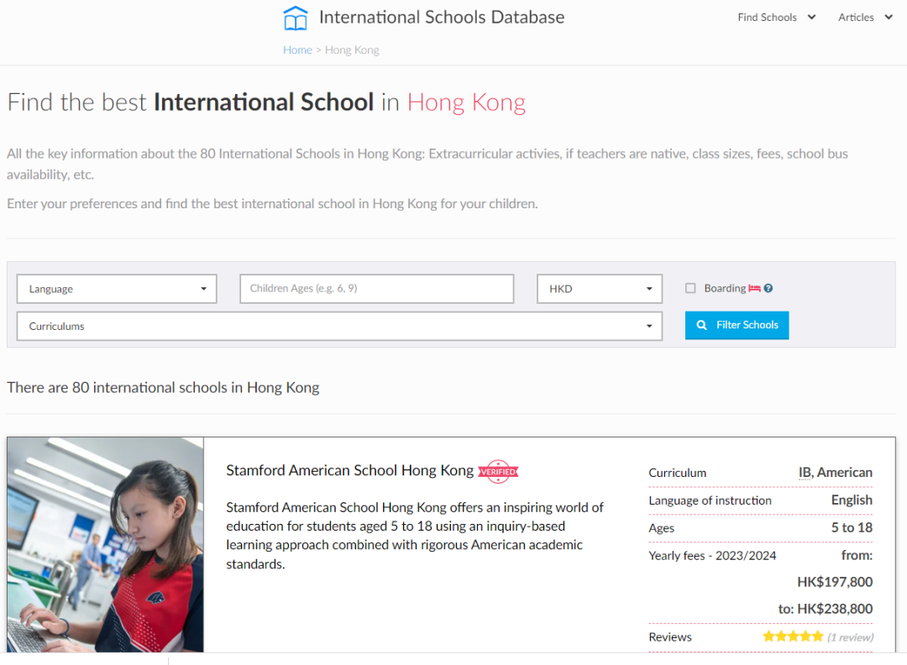Click the fee value HK$197,800
907x665 pixels.
point(835,582)
